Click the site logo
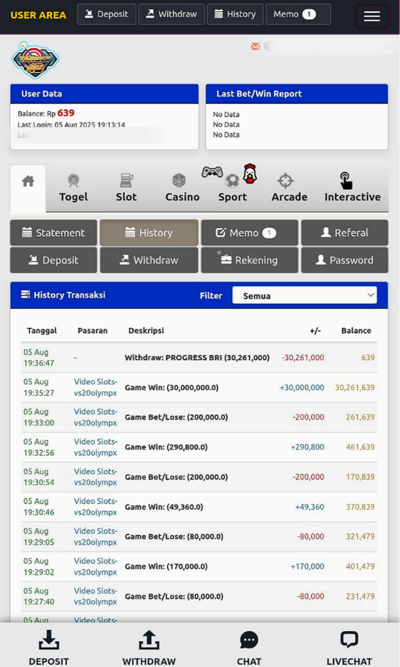 tap(35, 61)
